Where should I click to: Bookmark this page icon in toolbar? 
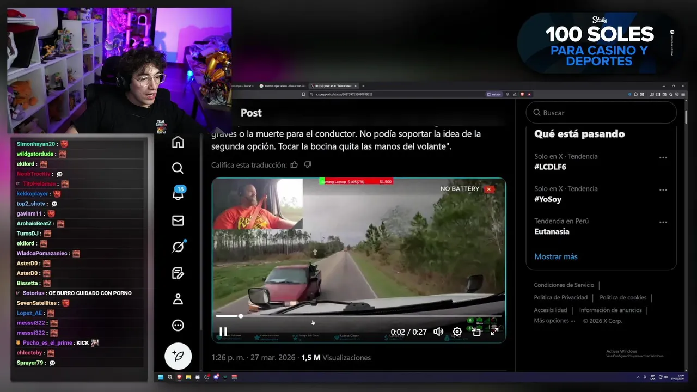click(303, 94)
